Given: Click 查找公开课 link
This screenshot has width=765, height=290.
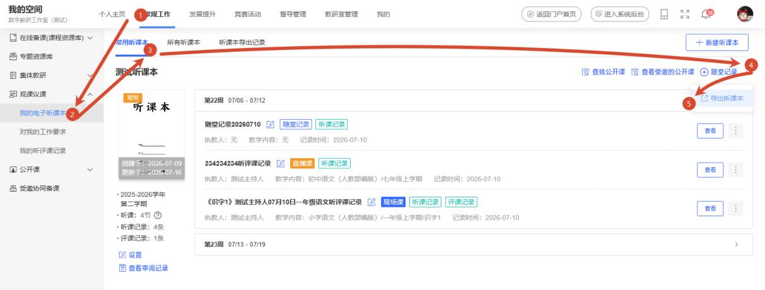Looking at the screenshot, I should point(603,72).
